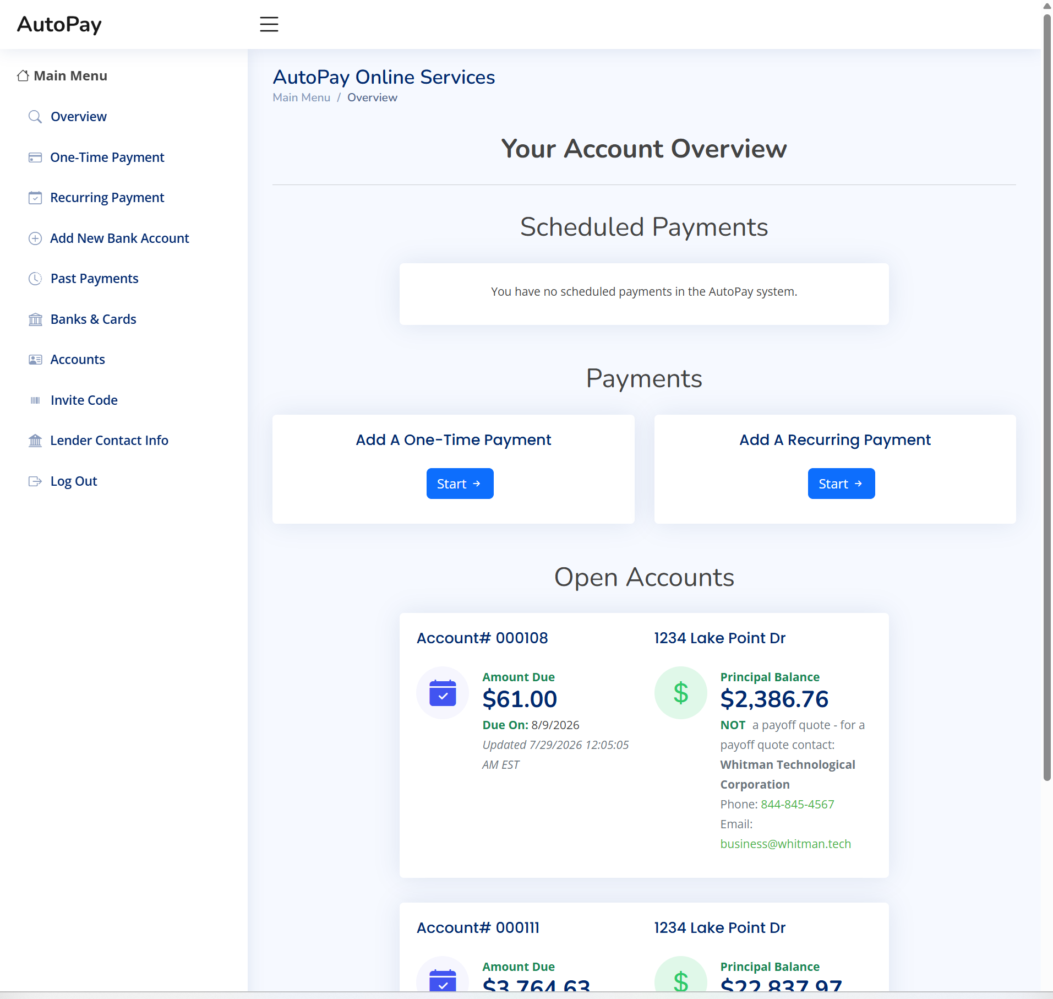Click the no scheduled payments message
This screenshot has height=999, width=1053.
644,291
